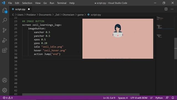Image resolution: width=177 pixels, height=100 pixels.
Task: Open the Terminal menu
Action: click(62, 3)
